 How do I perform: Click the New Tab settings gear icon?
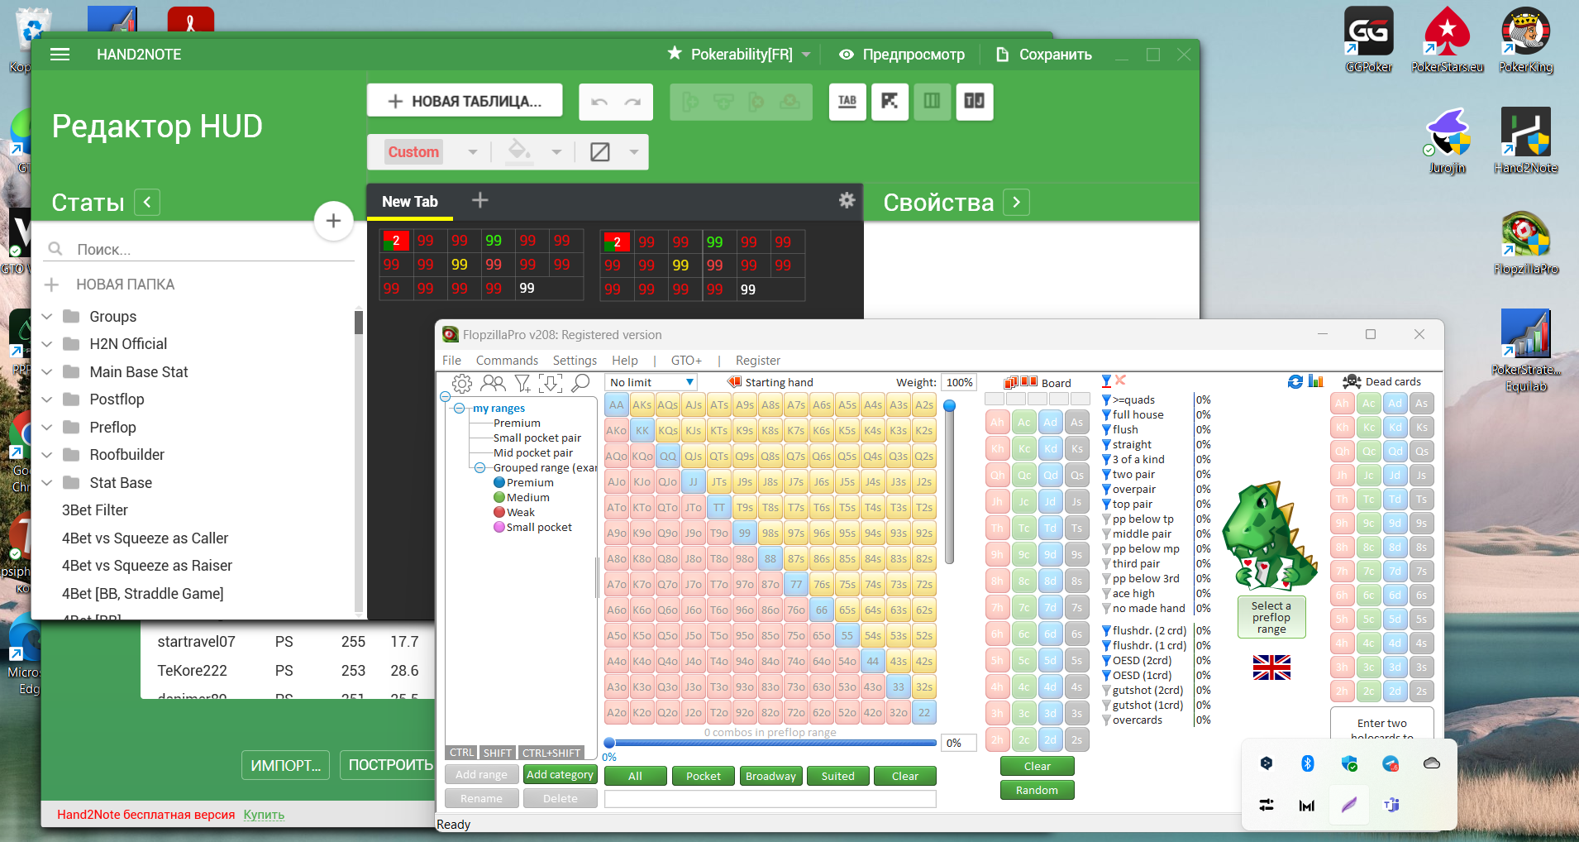pos(847,200)
